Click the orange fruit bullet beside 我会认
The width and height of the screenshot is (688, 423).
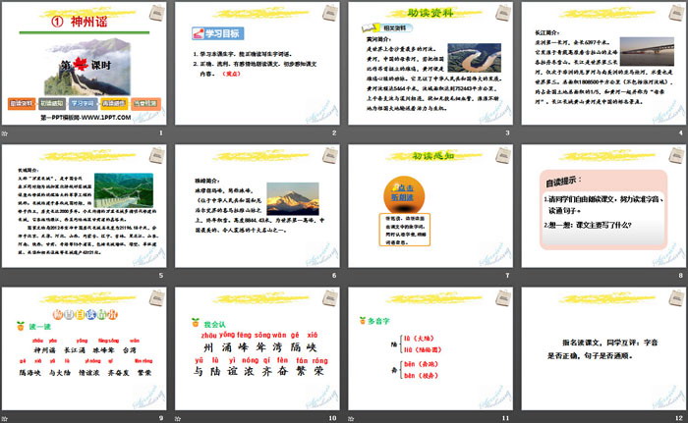196,323
